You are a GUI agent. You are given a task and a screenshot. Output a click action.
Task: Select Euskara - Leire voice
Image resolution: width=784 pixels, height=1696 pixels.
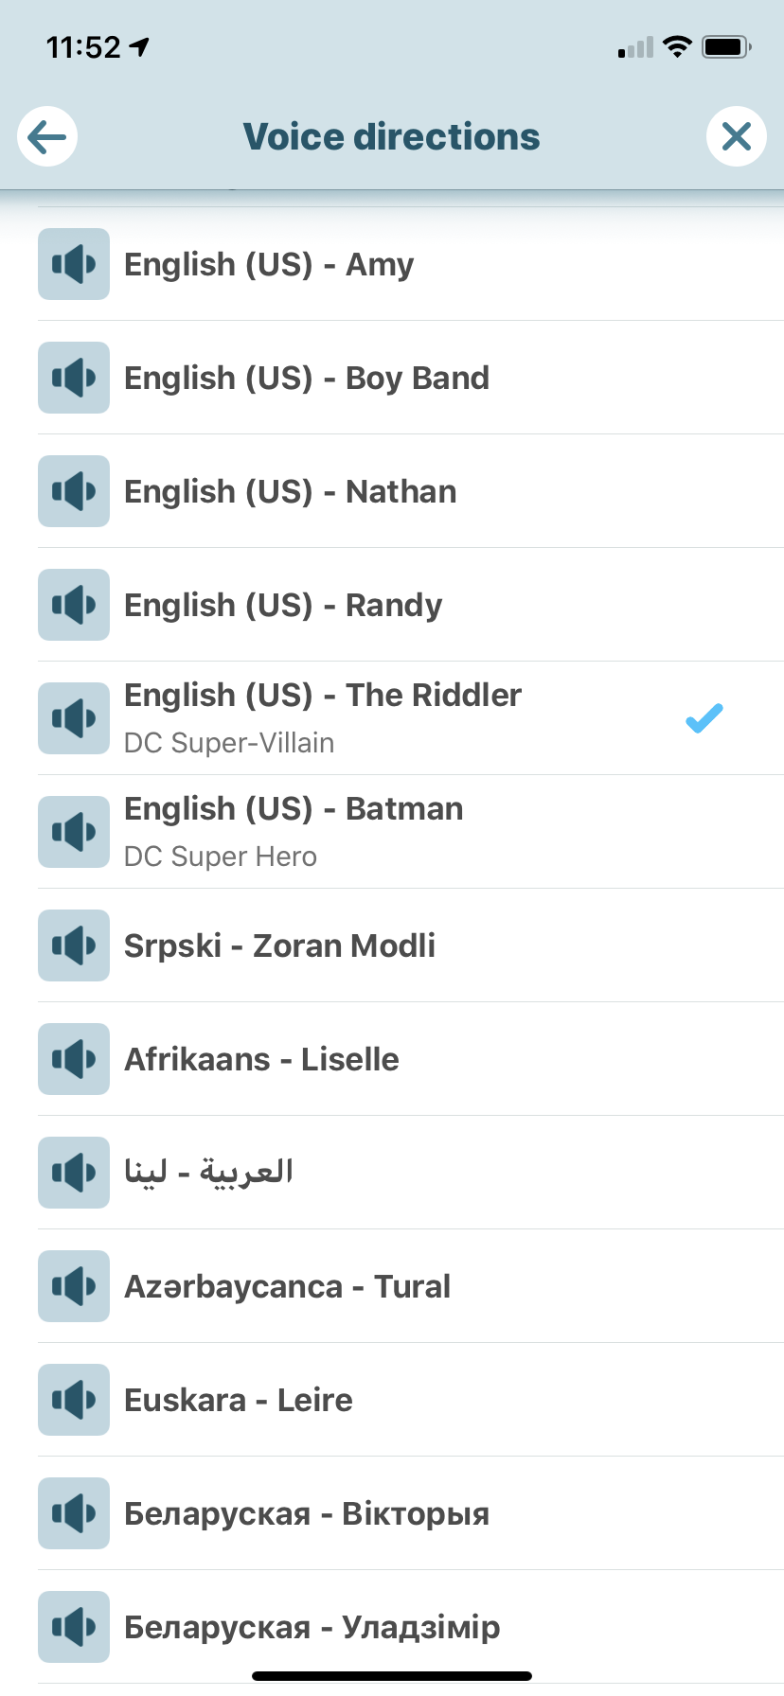239,1401
